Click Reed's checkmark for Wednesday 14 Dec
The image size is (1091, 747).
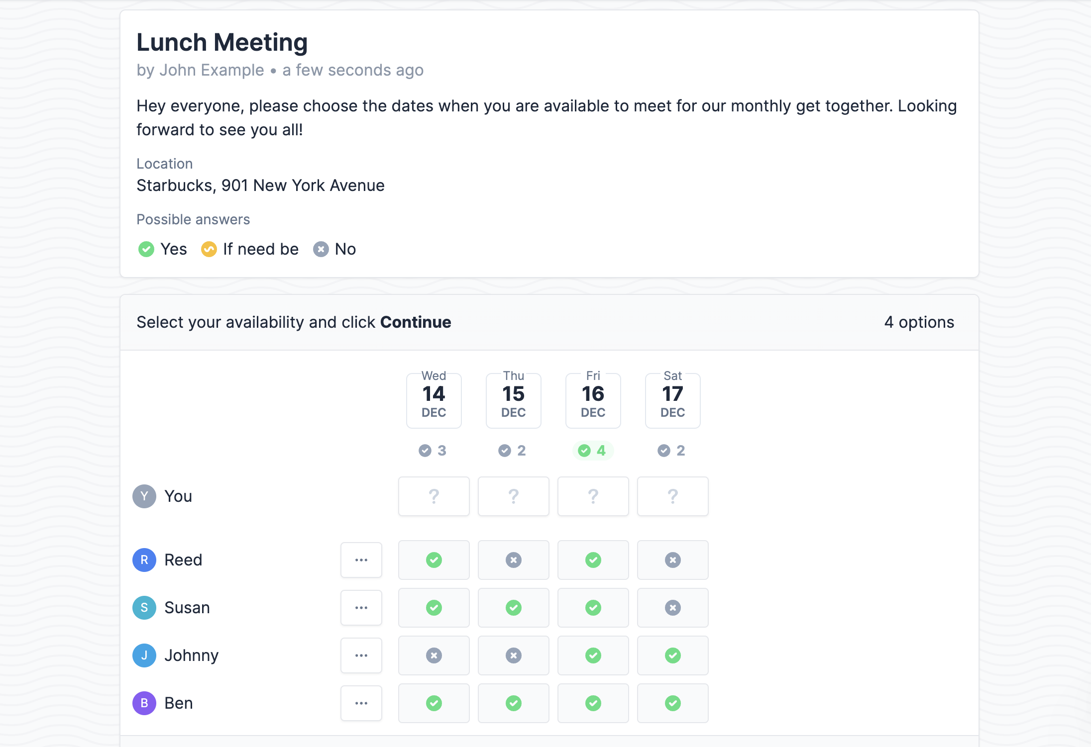(x=434, y=560)
